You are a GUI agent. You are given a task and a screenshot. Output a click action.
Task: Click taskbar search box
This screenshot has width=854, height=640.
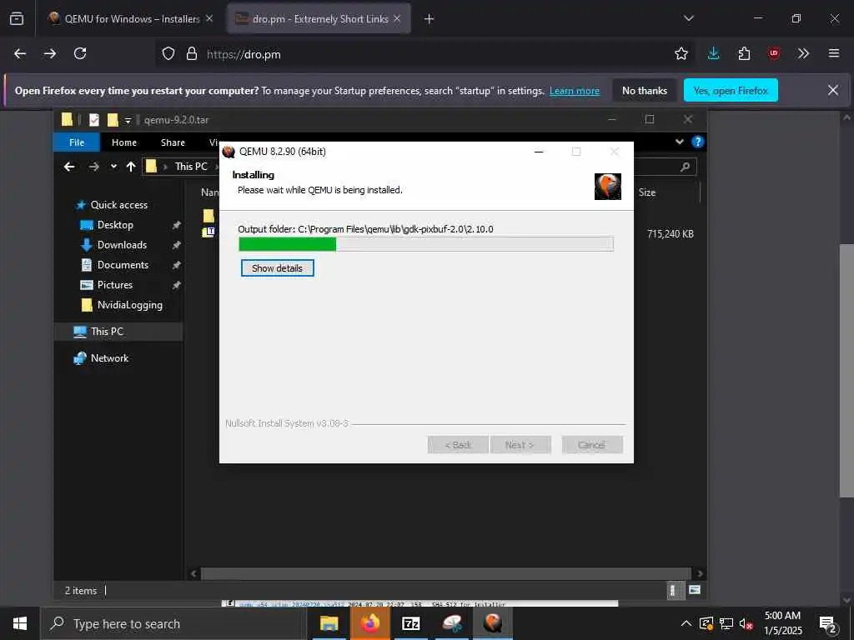[173, 623]
